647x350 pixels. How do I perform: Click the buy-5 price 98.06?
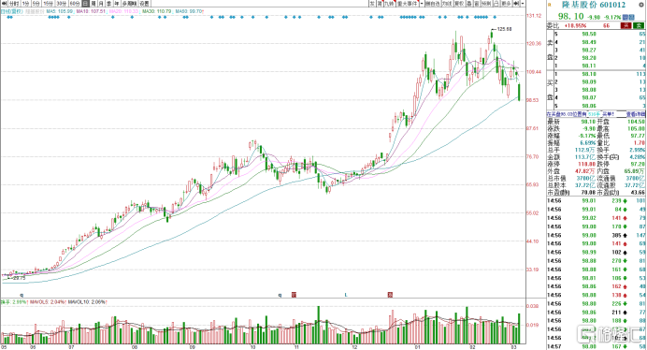point(589,106)
